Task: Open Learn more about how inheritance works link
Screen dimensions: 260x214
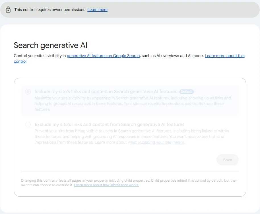Action: coord(106,185)
